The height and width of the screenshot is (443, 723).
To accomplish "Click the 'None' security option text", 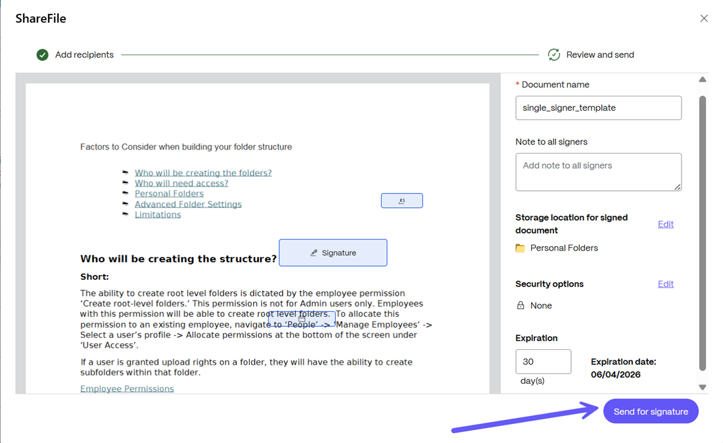I will coord(541,306).
